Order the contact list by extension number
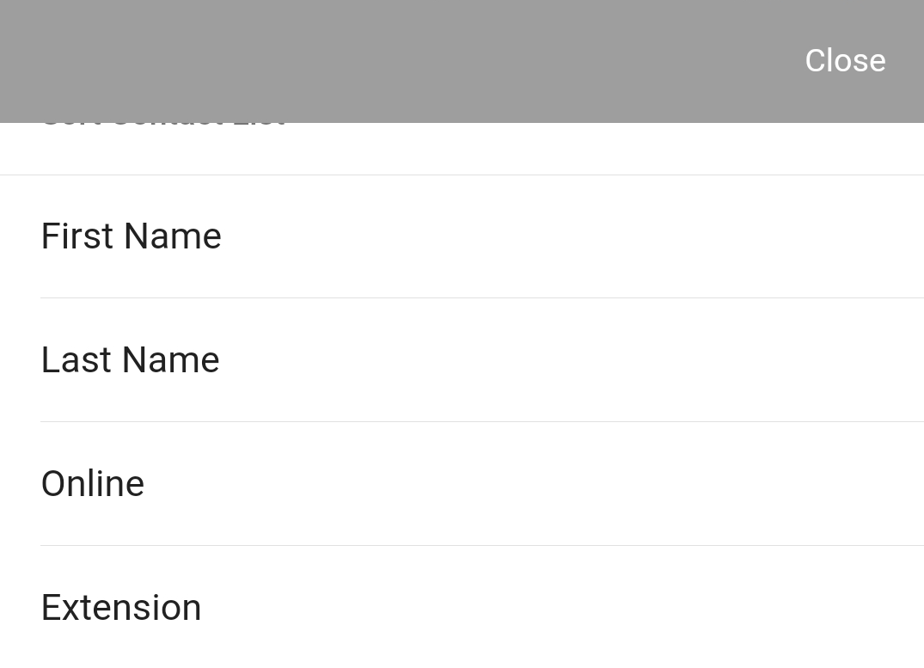Viewport: 924px width, 668px height. pyautogui.click(x=462, y=607)
